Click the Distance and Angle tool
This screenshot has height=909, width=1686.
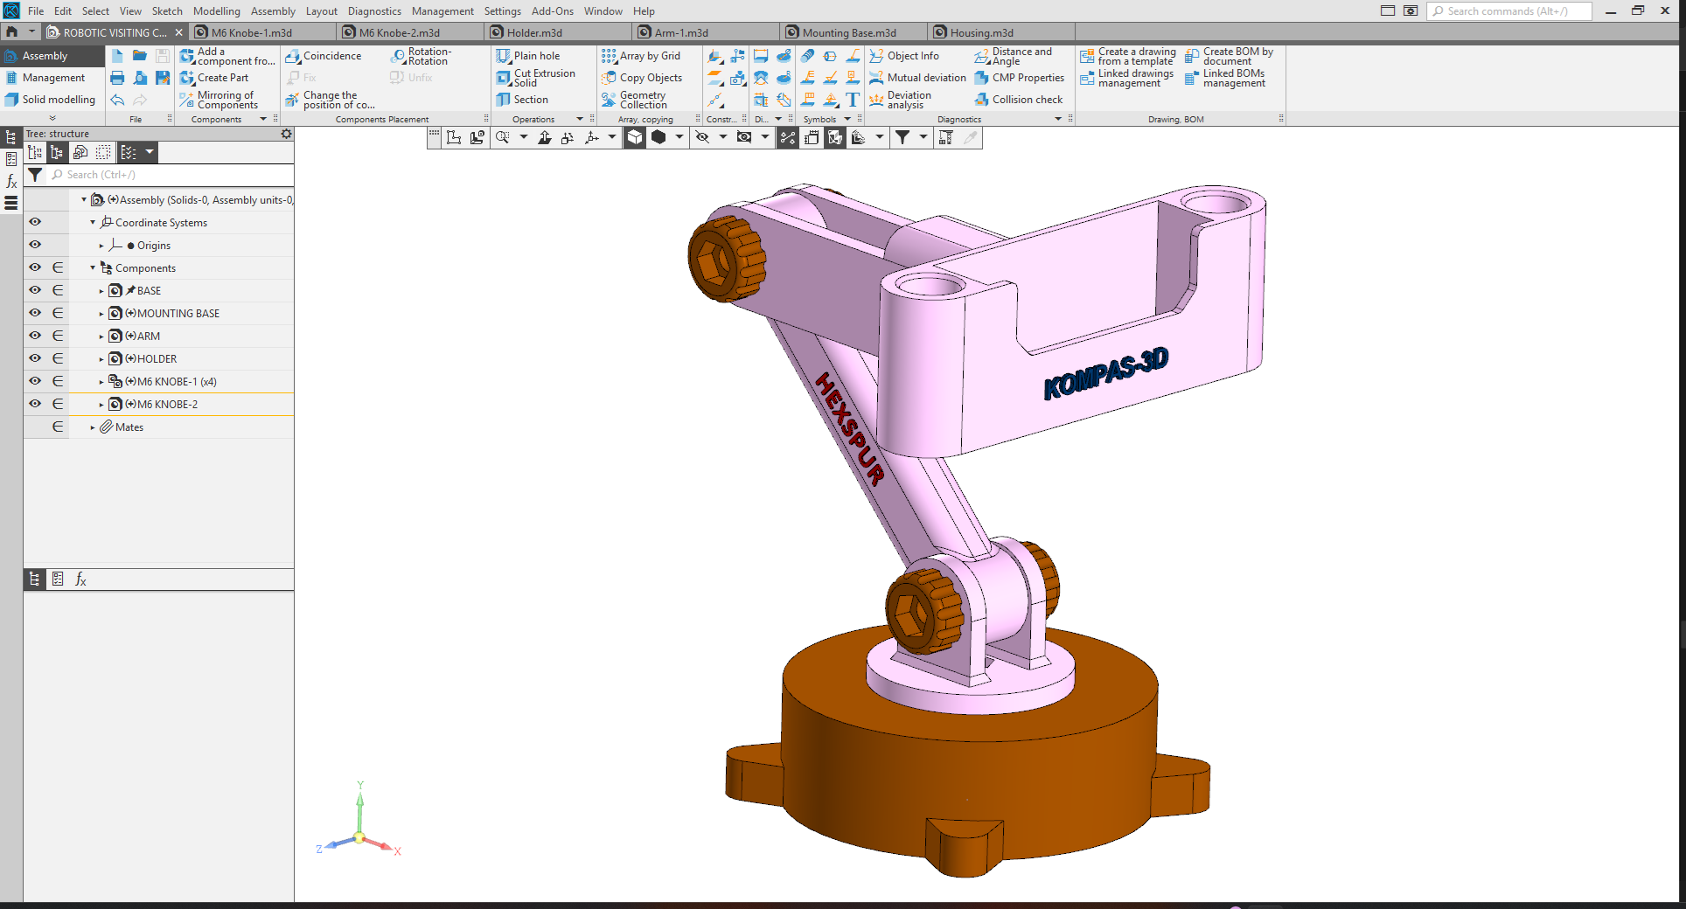pos(1013,56)
